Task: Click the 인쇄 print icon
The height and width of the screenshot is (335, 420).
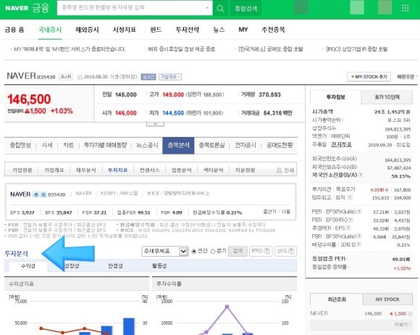Action: [279, 170]
